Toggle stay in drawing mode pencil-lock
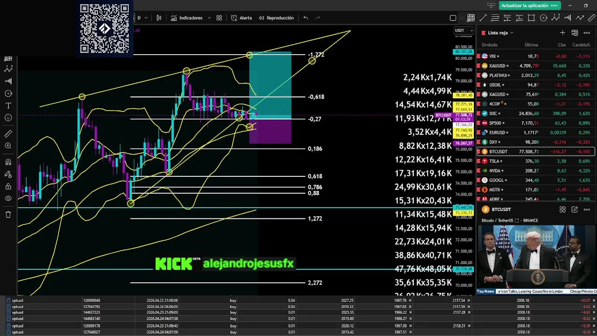597x336 pixels. tap(8, 175)
